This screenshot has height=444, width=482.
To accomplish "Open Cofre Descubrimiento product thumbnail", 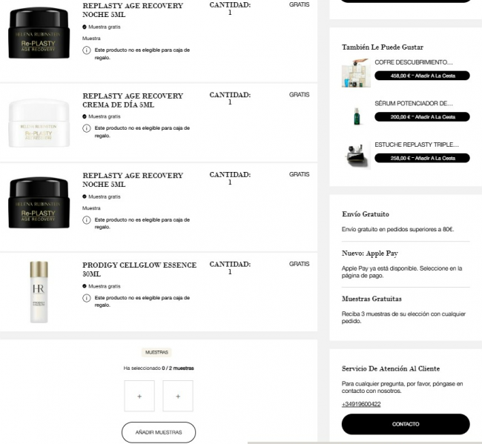I will pyautogui.click(x=356, y=73).
